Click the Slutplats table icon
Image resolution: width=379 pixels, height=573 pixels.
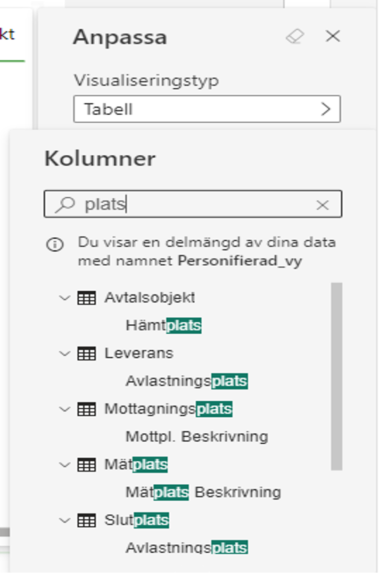click(86, 521)
